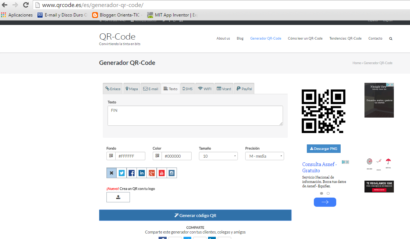Select the Twitter logo option
Viewport: 410px width, 239px height.
121,173
